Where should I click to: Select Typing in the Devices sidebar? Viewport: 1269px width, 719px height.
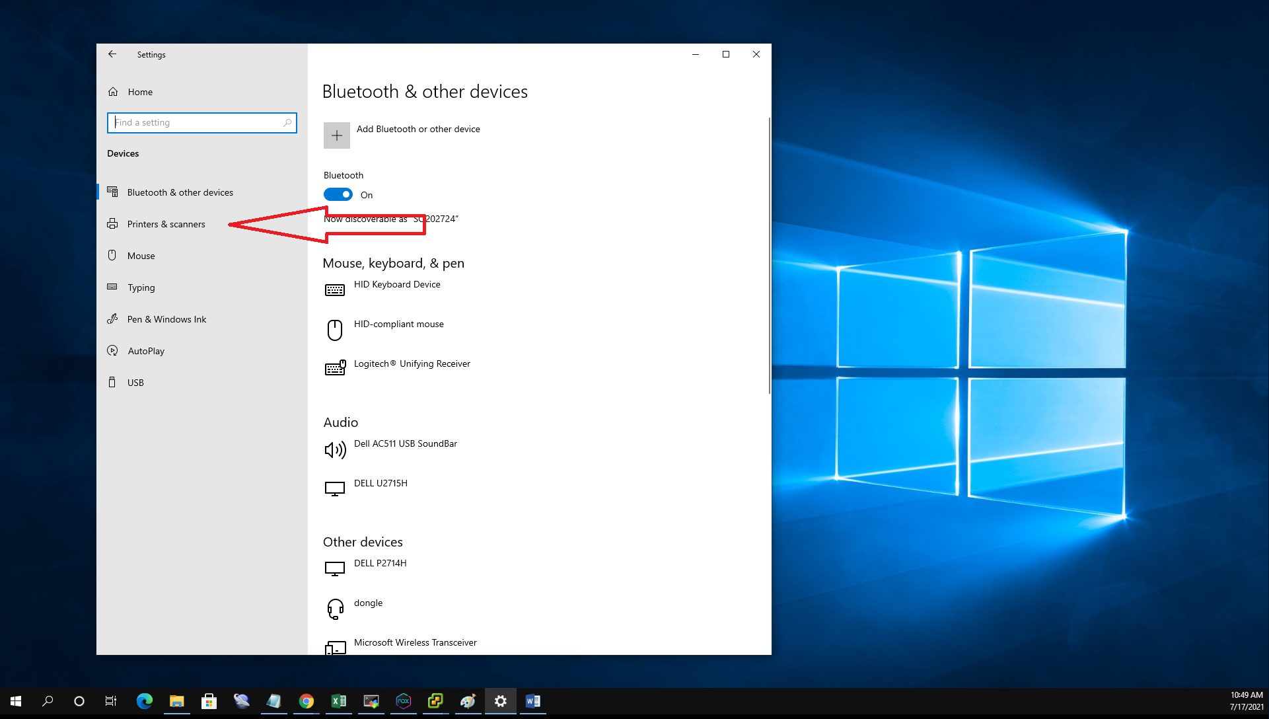(x=141, y=287)
